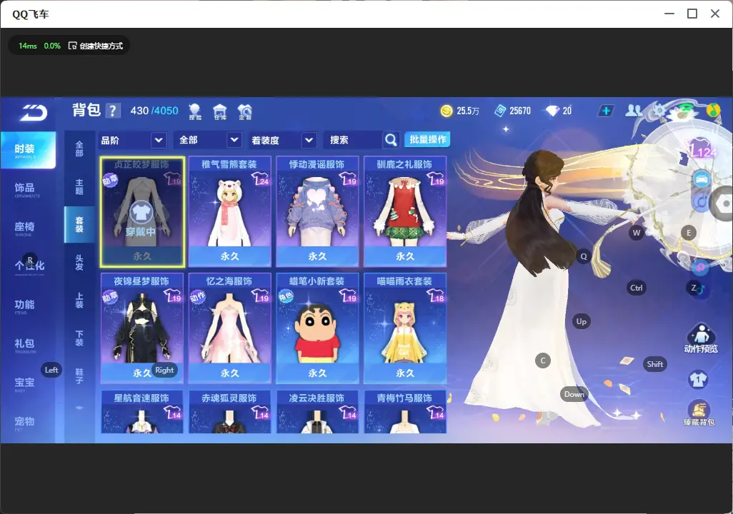This screenshot has width=733, height=514.
Task: Click the diamond currency icon
Action: pyautogui.click(x=552, y=111)
